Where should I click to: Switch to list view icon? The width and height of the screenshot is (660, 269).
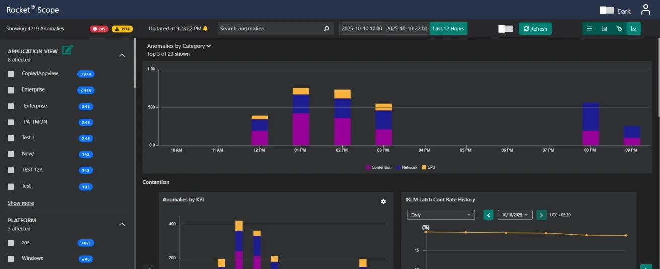coord(590,29)
